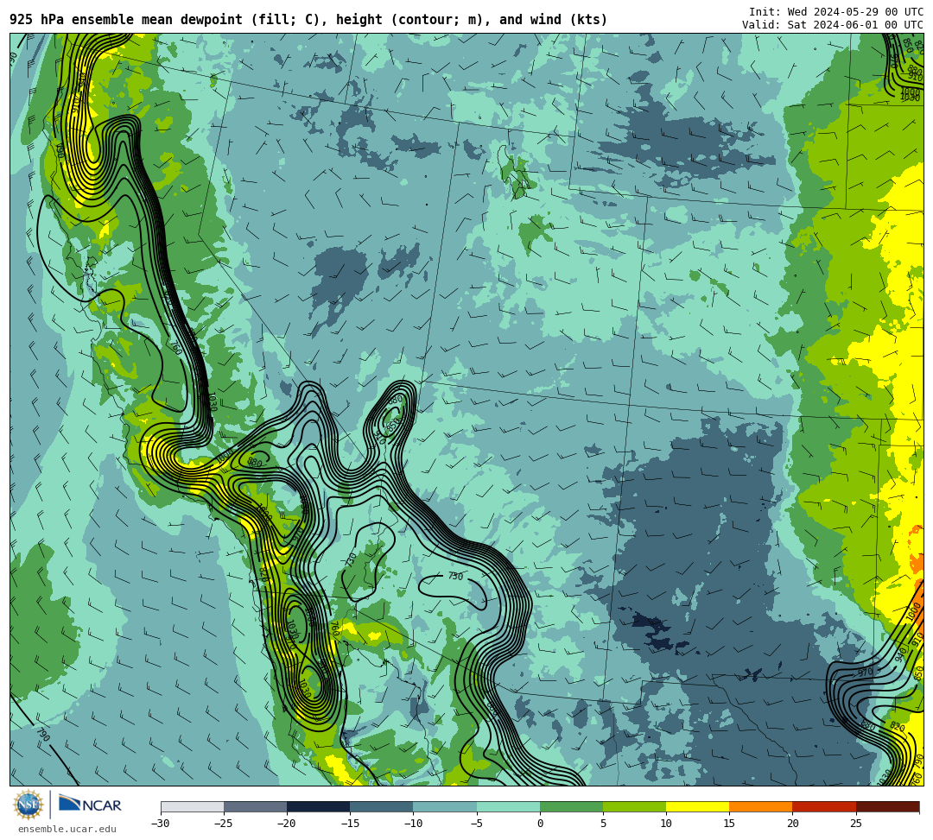Viewport: 933px width, 840px height.
Task: Click the 'Valid: Sat 2024-06-01 00 UTC' label
Action: click(x=833, y=25)
